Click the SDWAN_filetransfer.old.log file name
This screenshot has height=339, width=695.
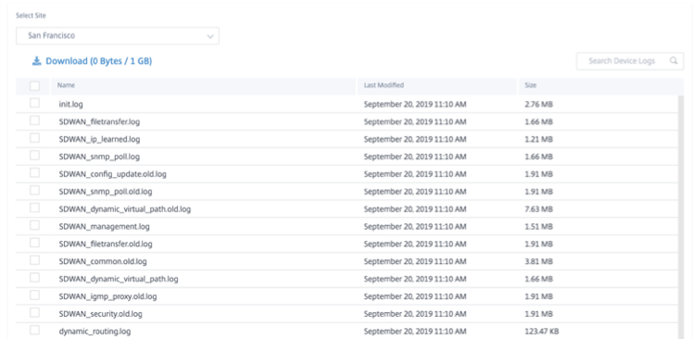[x=106, y=244]
